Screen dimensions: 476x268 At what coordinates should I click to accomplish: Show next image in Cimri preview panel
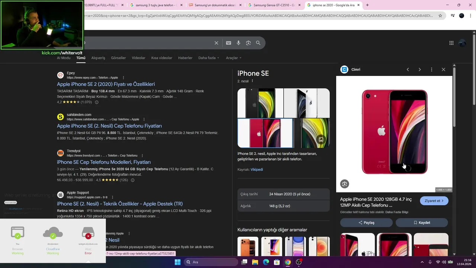click(x=420, y=70)
